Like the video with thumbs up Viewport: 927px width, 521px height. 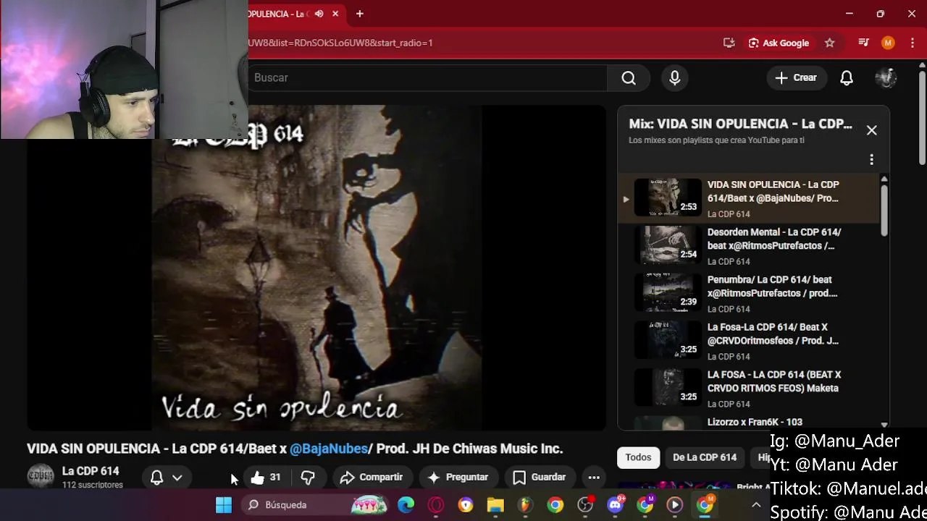pyautogui.click(x=258, y=477)
